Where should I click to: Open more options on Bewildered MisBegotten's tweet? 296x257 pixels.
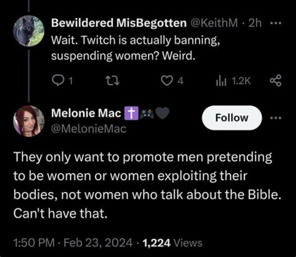(275, 23)
